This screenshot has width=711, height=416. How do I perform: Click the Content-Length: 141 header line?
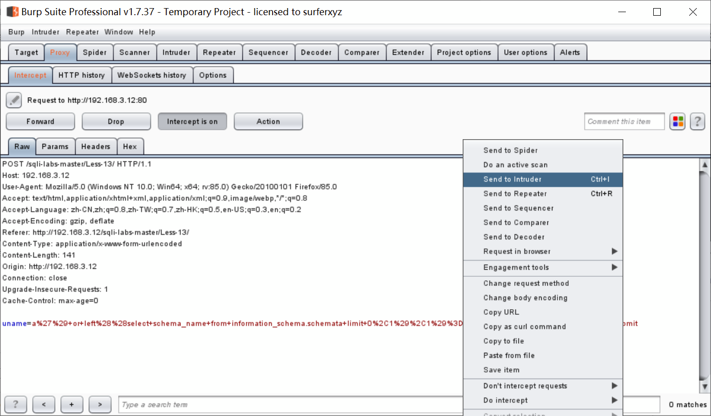[39, 255]
